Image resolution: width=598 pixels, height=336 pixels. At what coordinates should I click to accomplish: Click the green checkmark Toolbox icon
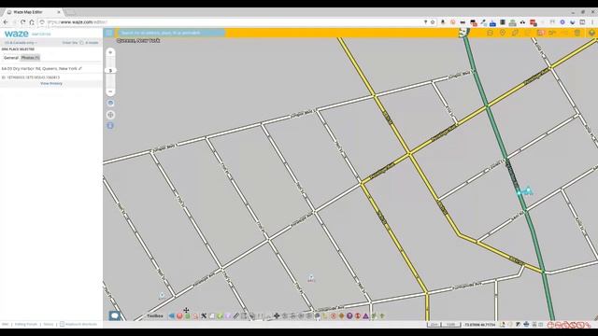(x=220, y=315)
